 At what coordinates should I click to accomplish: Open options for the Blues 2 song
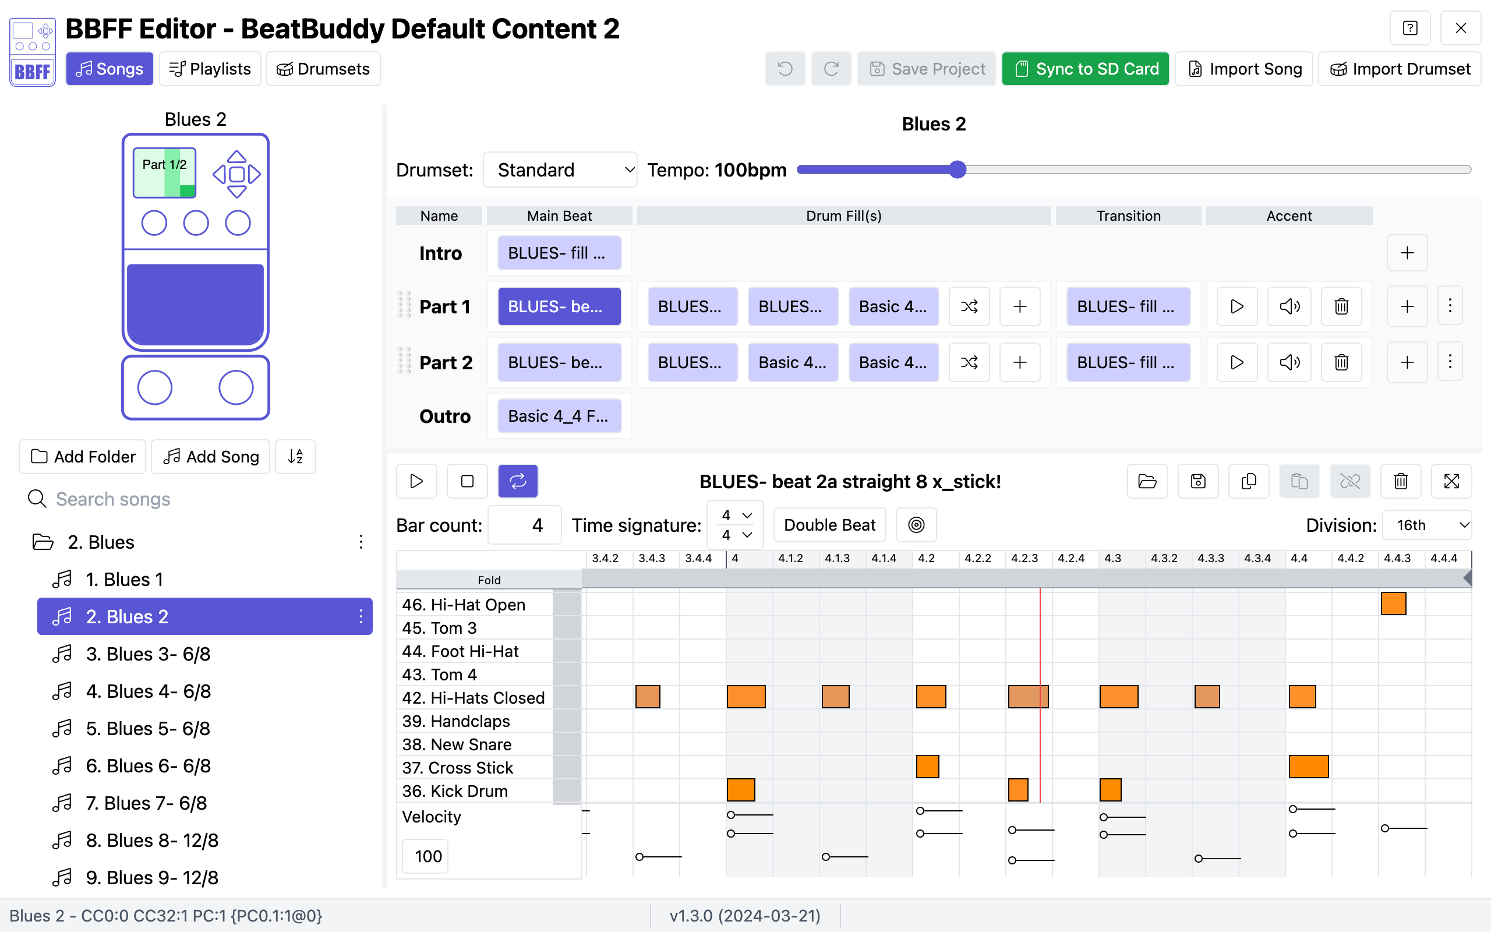[361, 616]
